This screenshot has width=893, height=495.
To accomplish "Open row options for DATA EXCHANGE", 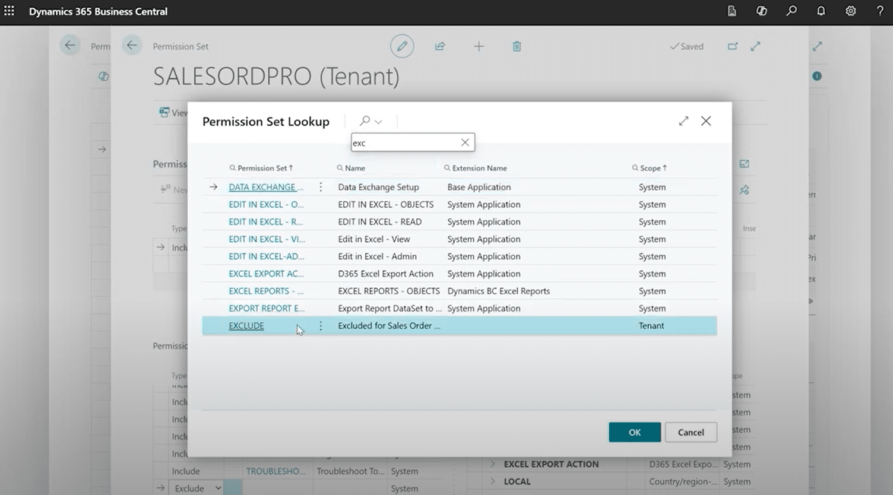I will [x=321, y=187].
